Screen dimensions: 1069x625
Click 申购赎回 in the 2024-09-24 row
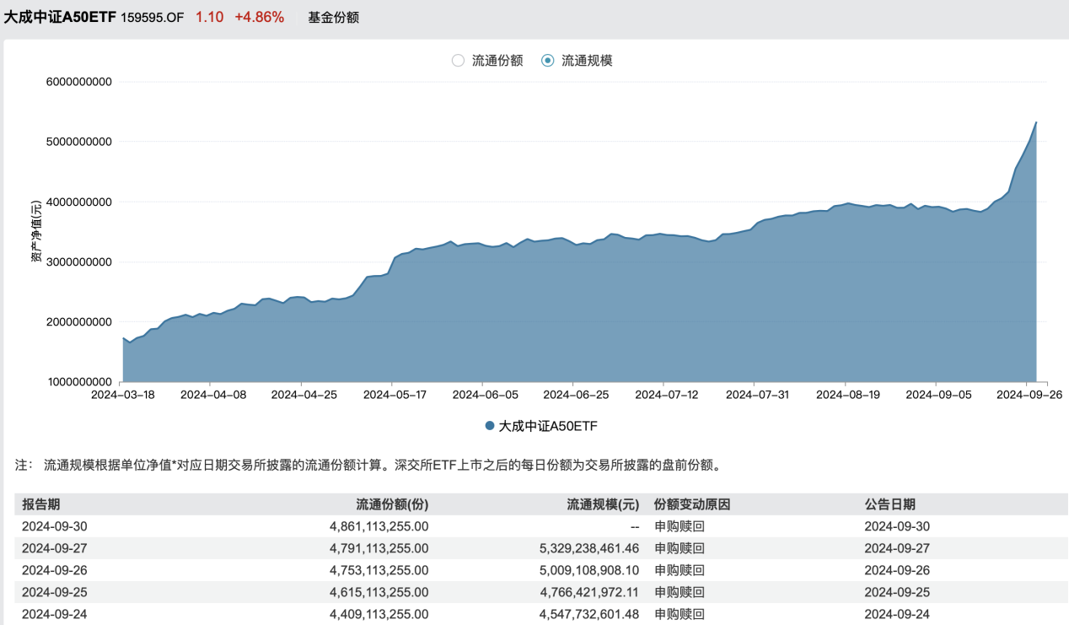(x=680, y=615)
